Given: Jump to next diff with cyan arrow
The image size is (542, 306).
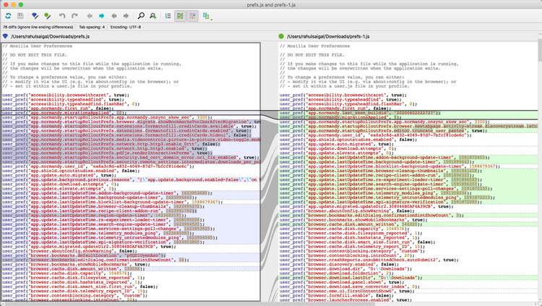Looking at the screenshot, I should (x=102, y=15).
